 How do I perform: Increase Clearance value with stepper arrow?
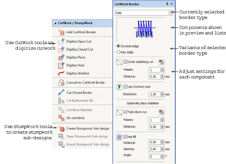pos(162,93)
